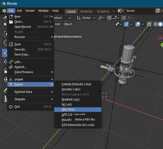The image size is (163, 149).
Task: Toggle X-ray mode icon
Action: click(x=149, y=24)
